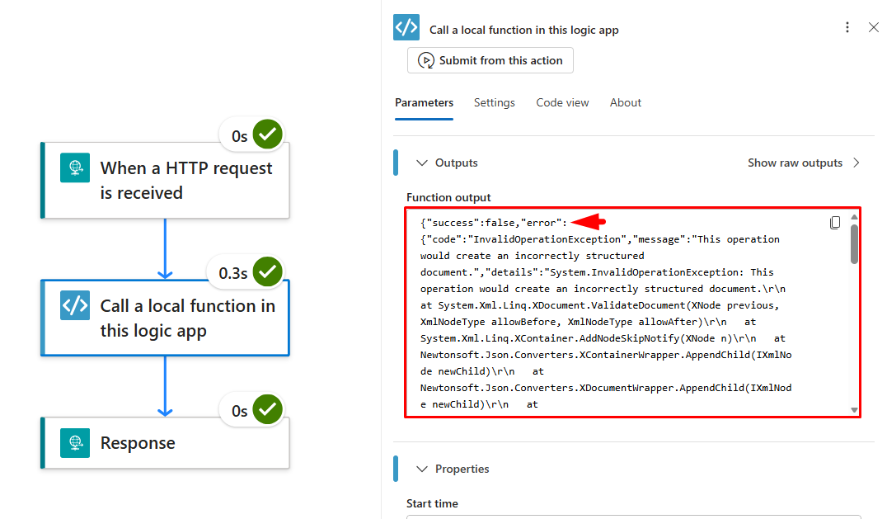Click the Function output label

click(x=448, y=197)
